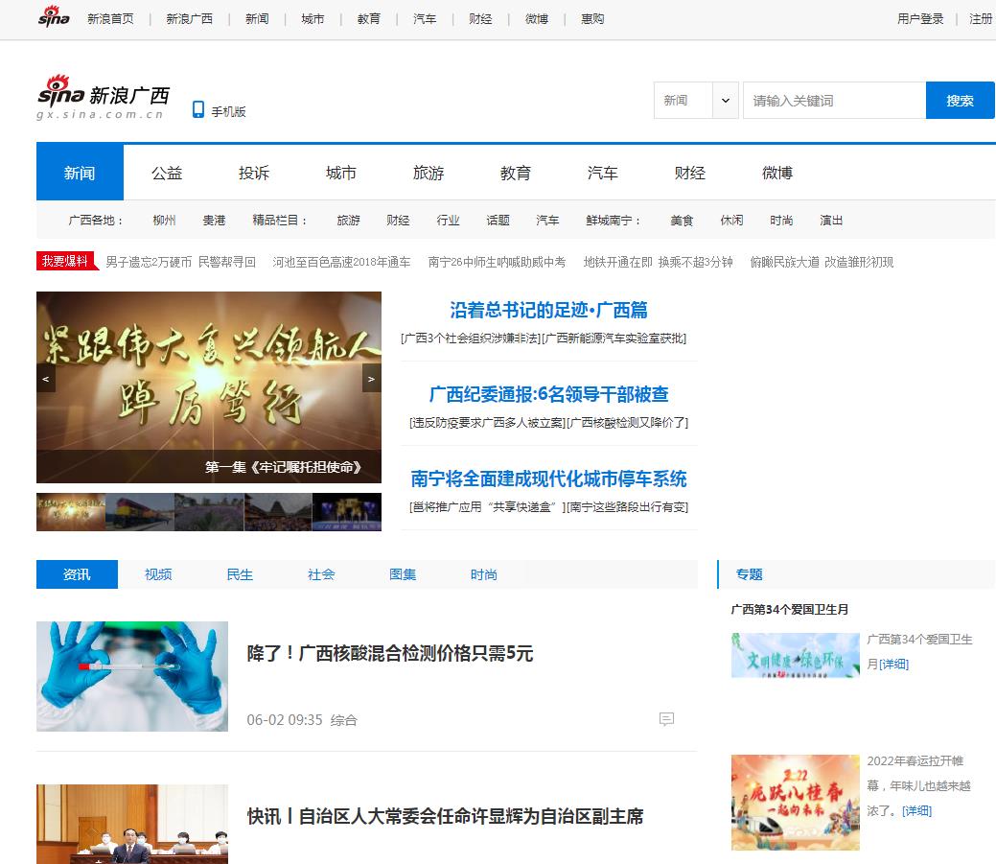Viewport: 996px width, 864px height.
Task: Switch to the 视频 content tab
Action: pos(158,574)
